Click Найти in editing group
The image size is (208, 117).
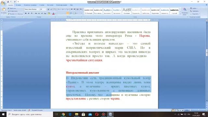[x=194, y=8]
